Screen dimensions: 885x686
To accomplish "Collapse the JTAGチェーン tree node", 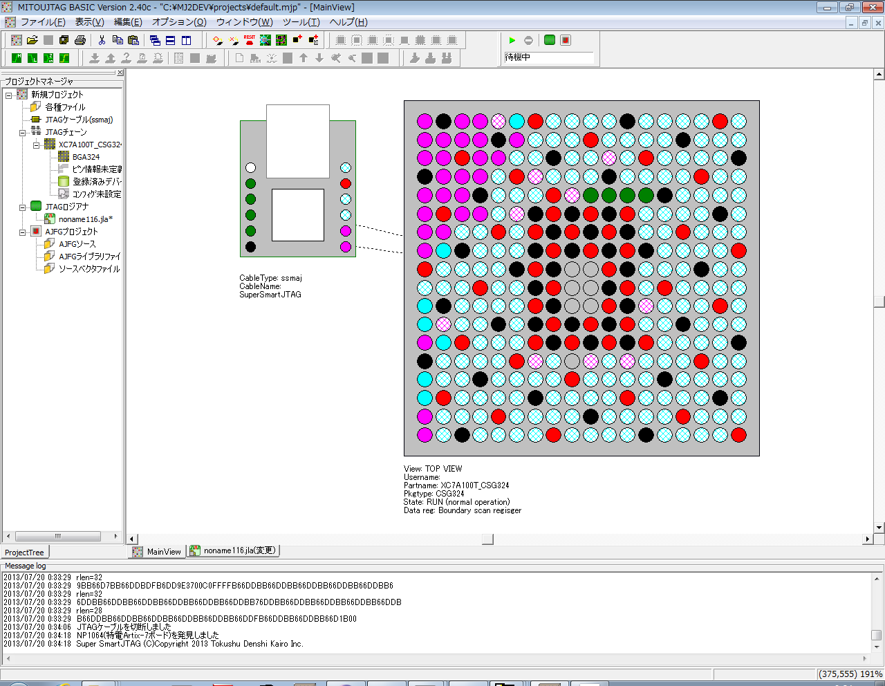I will (x=22, y=132).
